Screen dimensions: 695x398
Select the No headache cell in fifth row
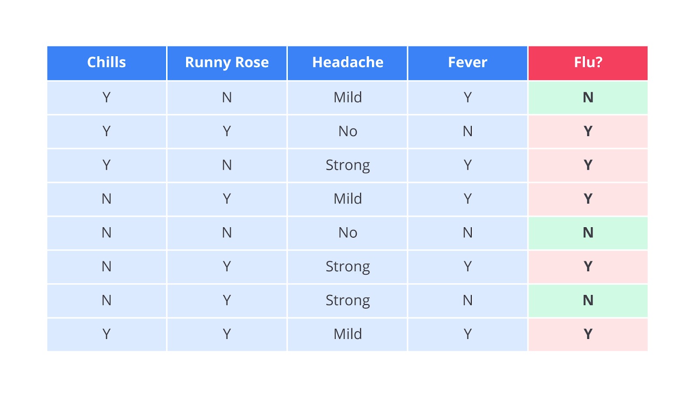click(347, 233)
